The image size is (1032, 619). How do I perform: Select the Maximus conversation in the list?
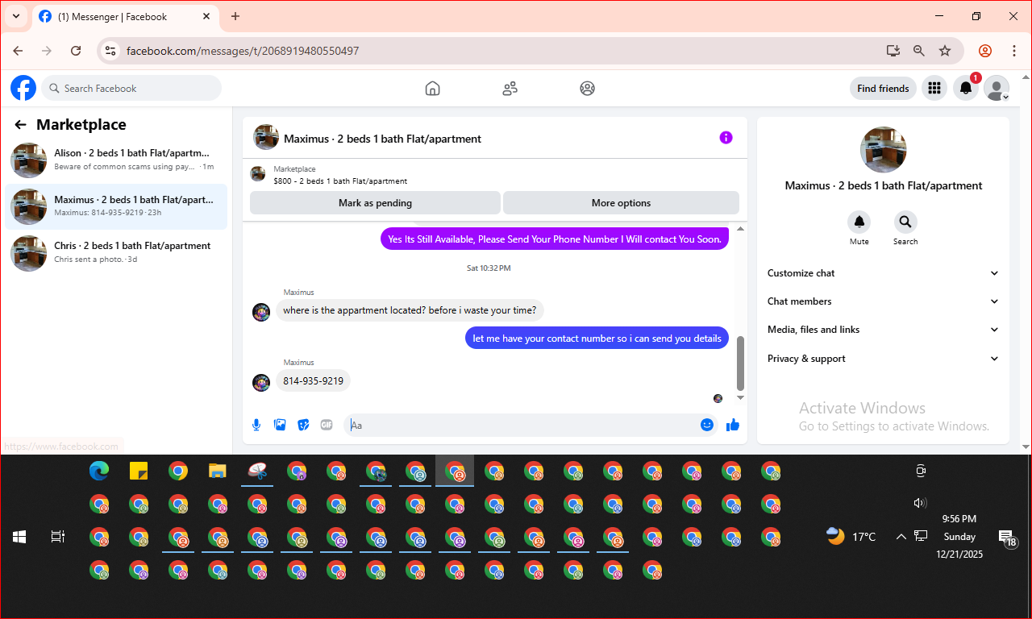(116, 207)
